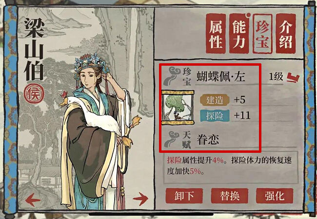The width and height of the screenshot is (317, 219).
Task: Go to next character with right arrow
Action: pyautogui.click(x=141, y=199)
